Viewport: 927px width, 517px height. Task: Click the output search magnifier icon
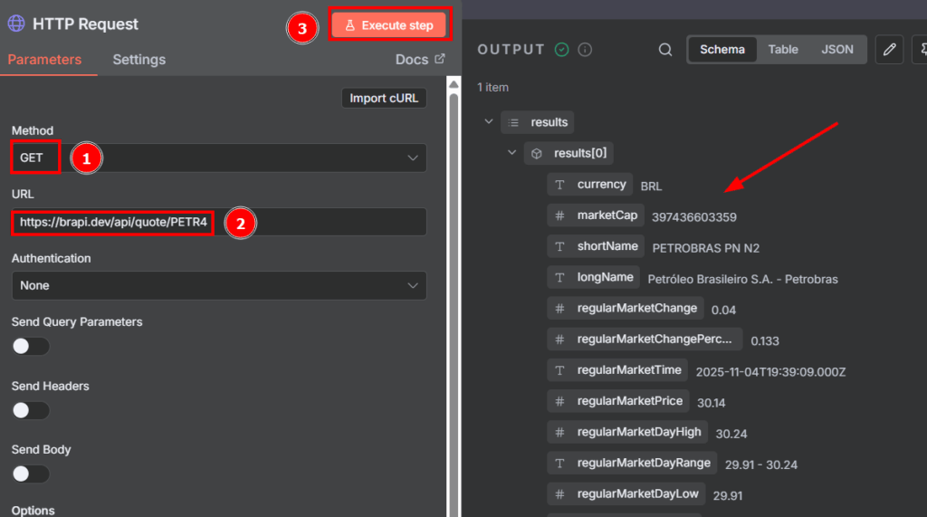tap(665, 50)
